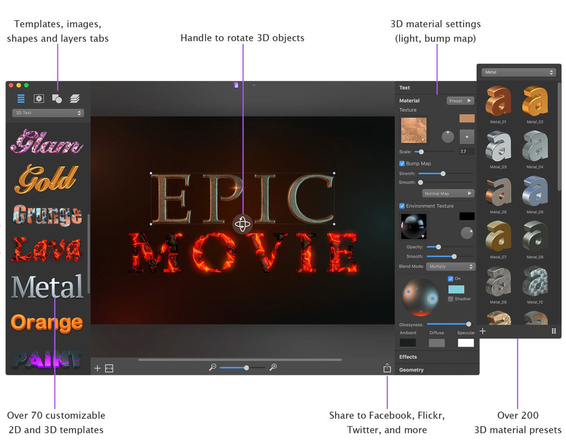Open the black environment color swatch
Image resolution: width=566 pixels, height=441 pixels.
[467, 217]
